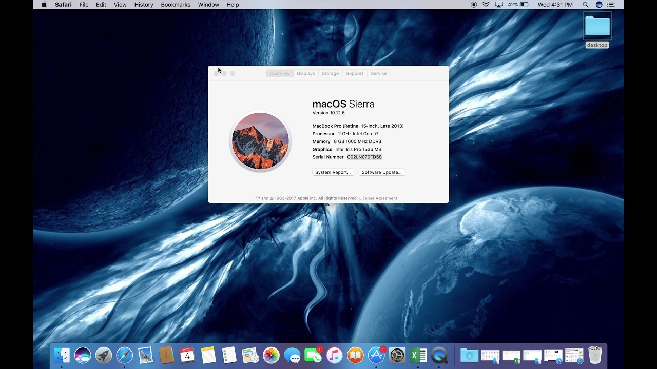Open Maps app in Dock
657x369 pixels.
[250, 355]
